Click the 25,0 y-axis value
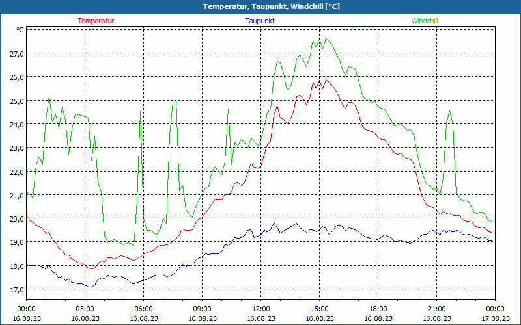Screen dimensions: 521x325 pos(16,101)
